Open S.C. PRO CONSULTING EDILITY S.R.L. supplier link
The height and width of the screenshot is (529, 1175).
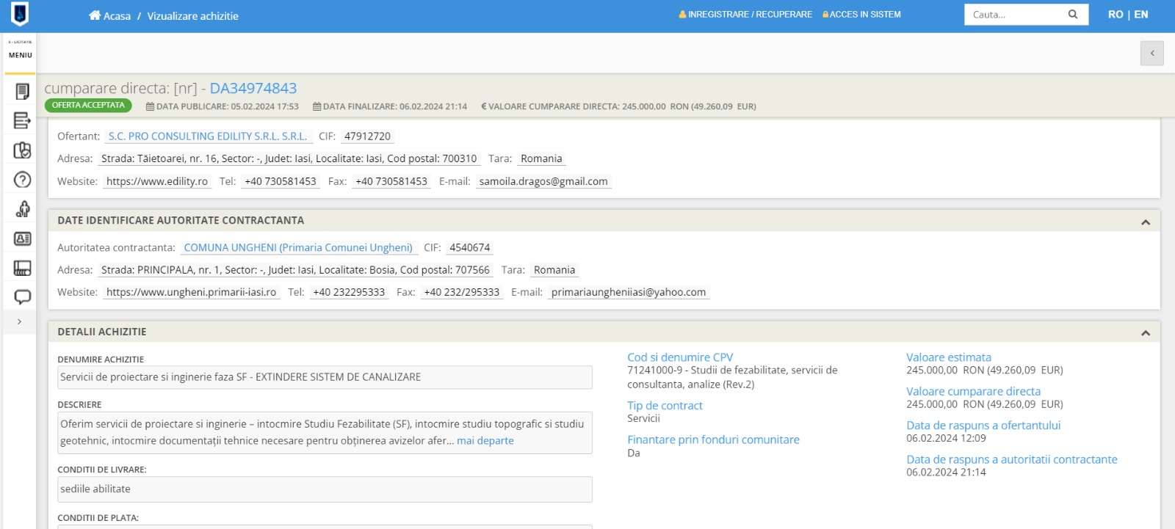tap(208, 136)
